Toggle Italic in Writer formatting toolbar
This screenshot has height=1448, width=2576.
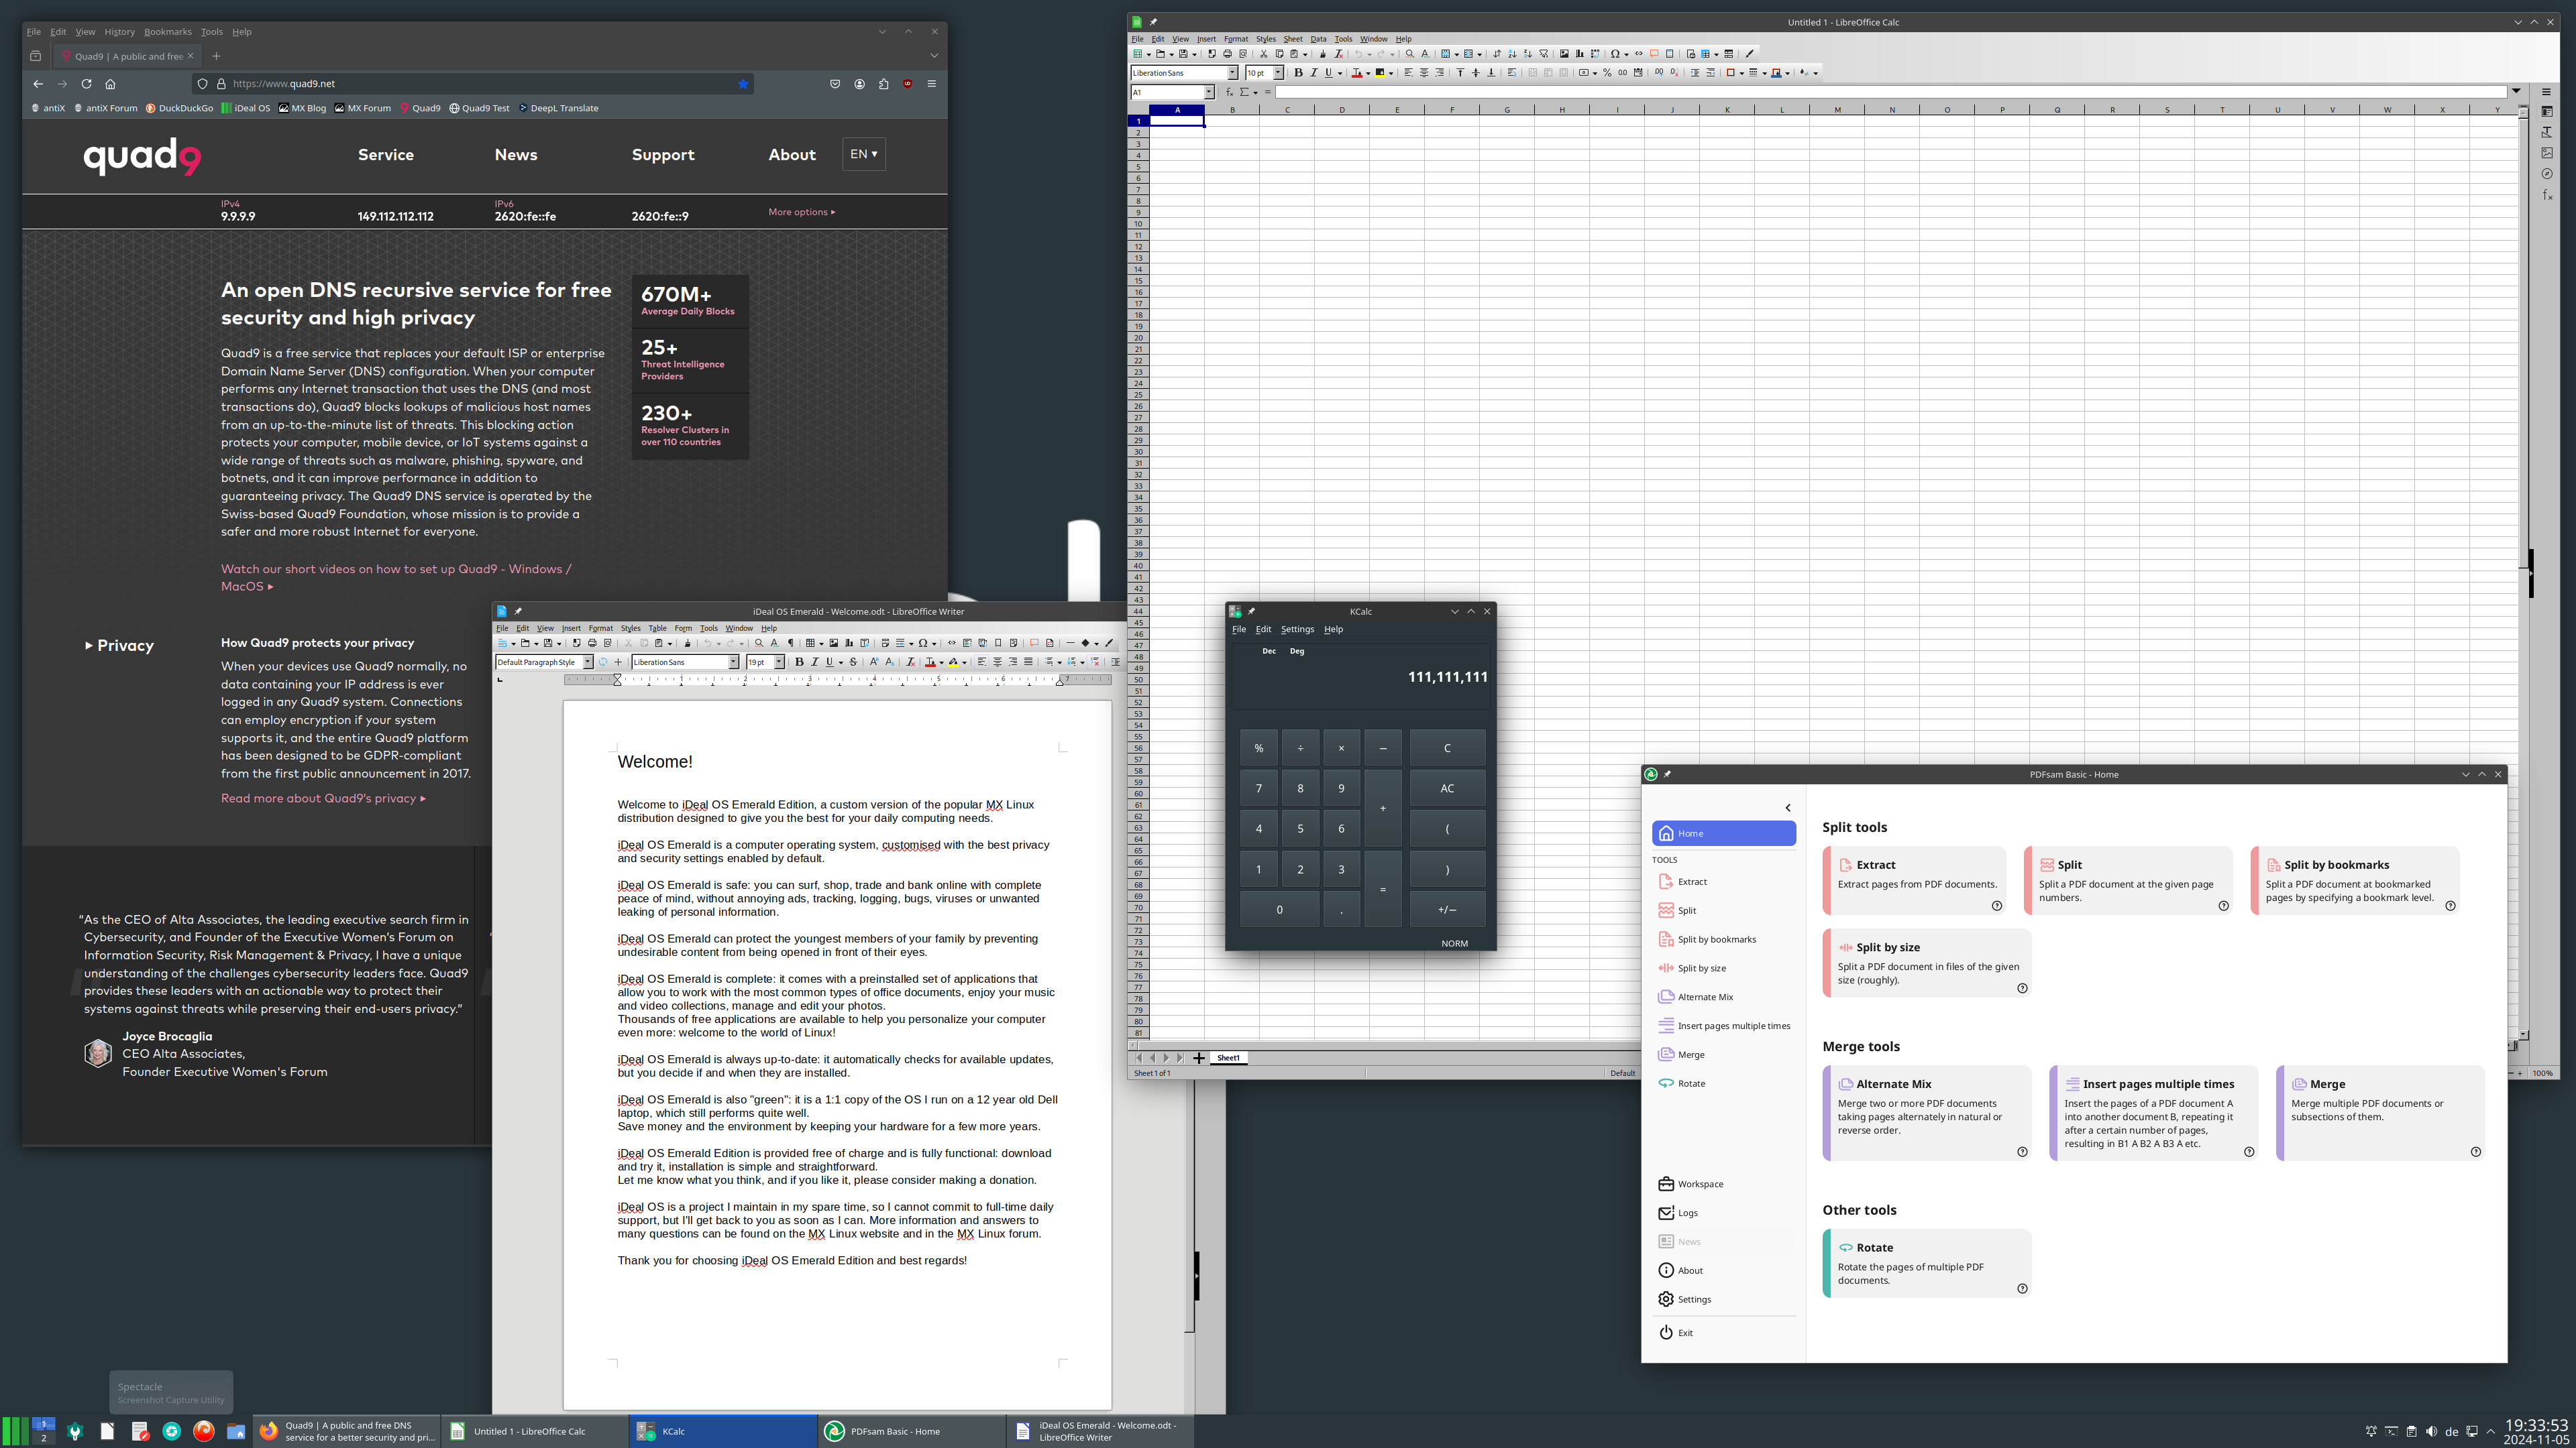(815, 662)
